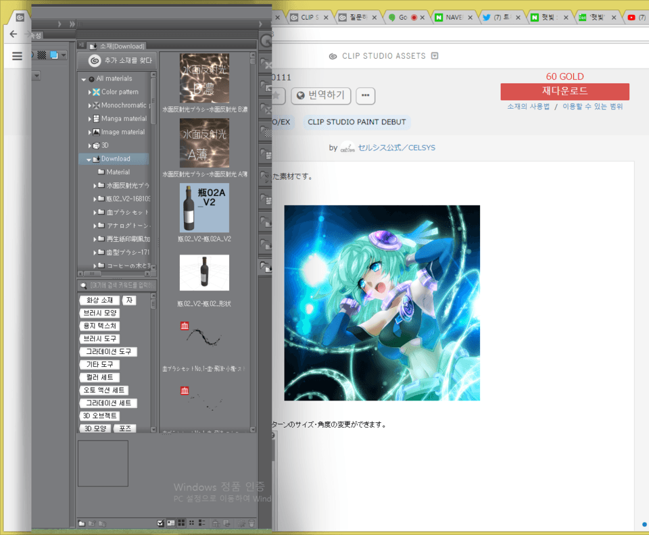Click the replace material icon
Screen dimensions: 649x535
click(x=226, y=523)
